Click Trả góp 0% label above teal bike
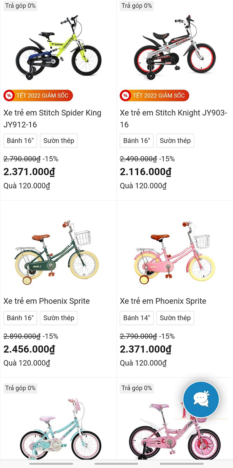 click(x=20, y=388)
